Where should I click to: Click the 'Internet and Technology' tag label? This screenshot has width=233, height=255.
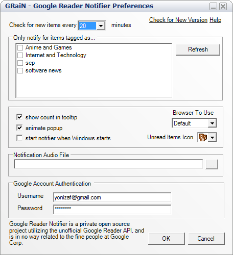point(56,55)
